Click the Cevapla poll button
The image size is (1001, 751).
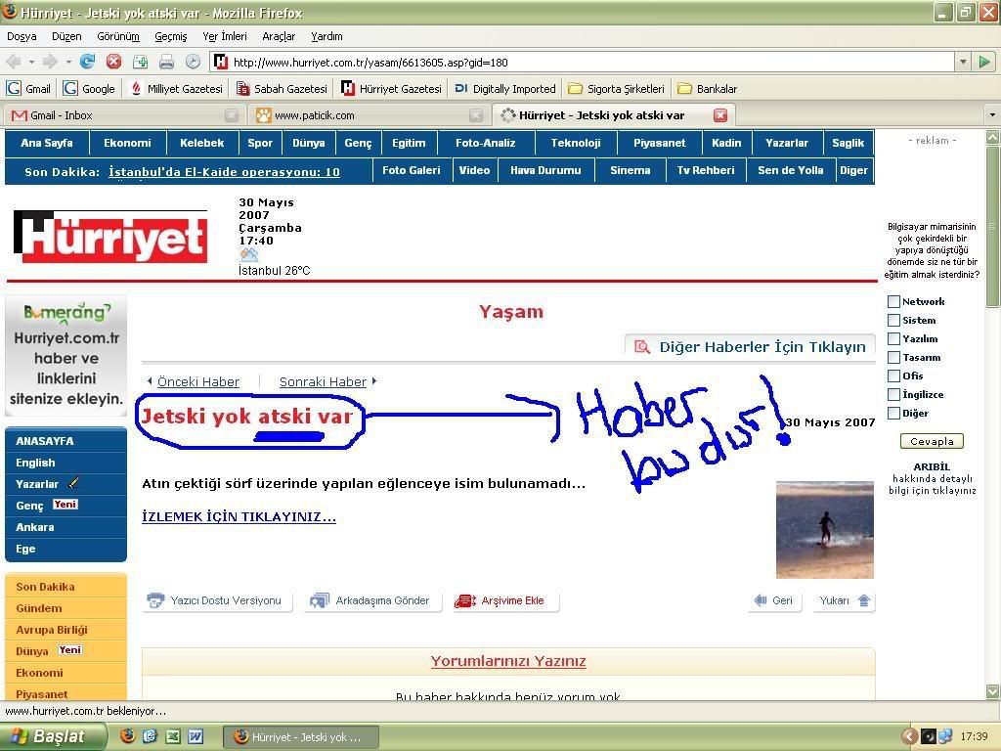coord(932,441)
